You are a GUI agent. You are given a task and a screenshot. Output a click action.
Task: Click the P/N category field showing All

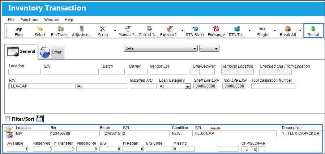pyautogui.click(x=102, y=86)
